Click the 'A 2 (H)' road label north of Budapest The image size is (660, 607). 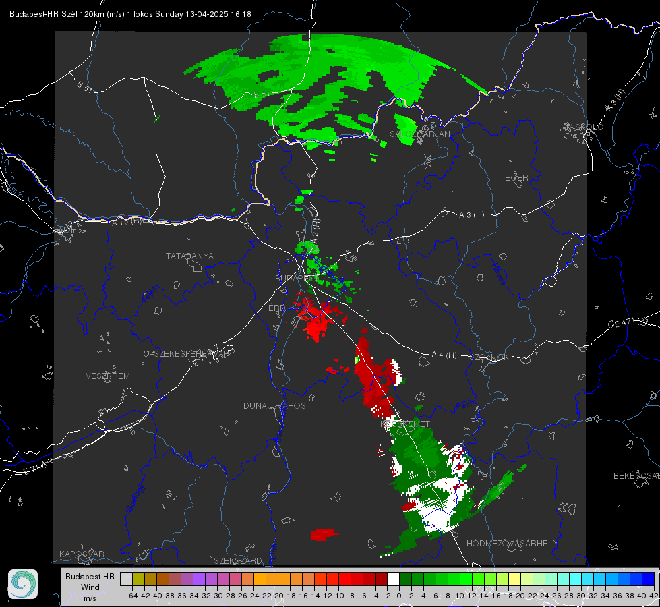316,231
